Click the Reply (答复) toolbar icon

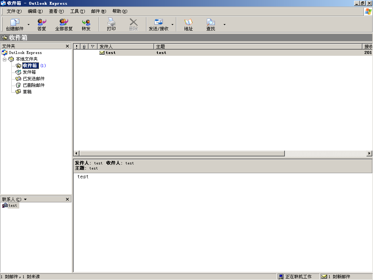[x=42, y=24]
